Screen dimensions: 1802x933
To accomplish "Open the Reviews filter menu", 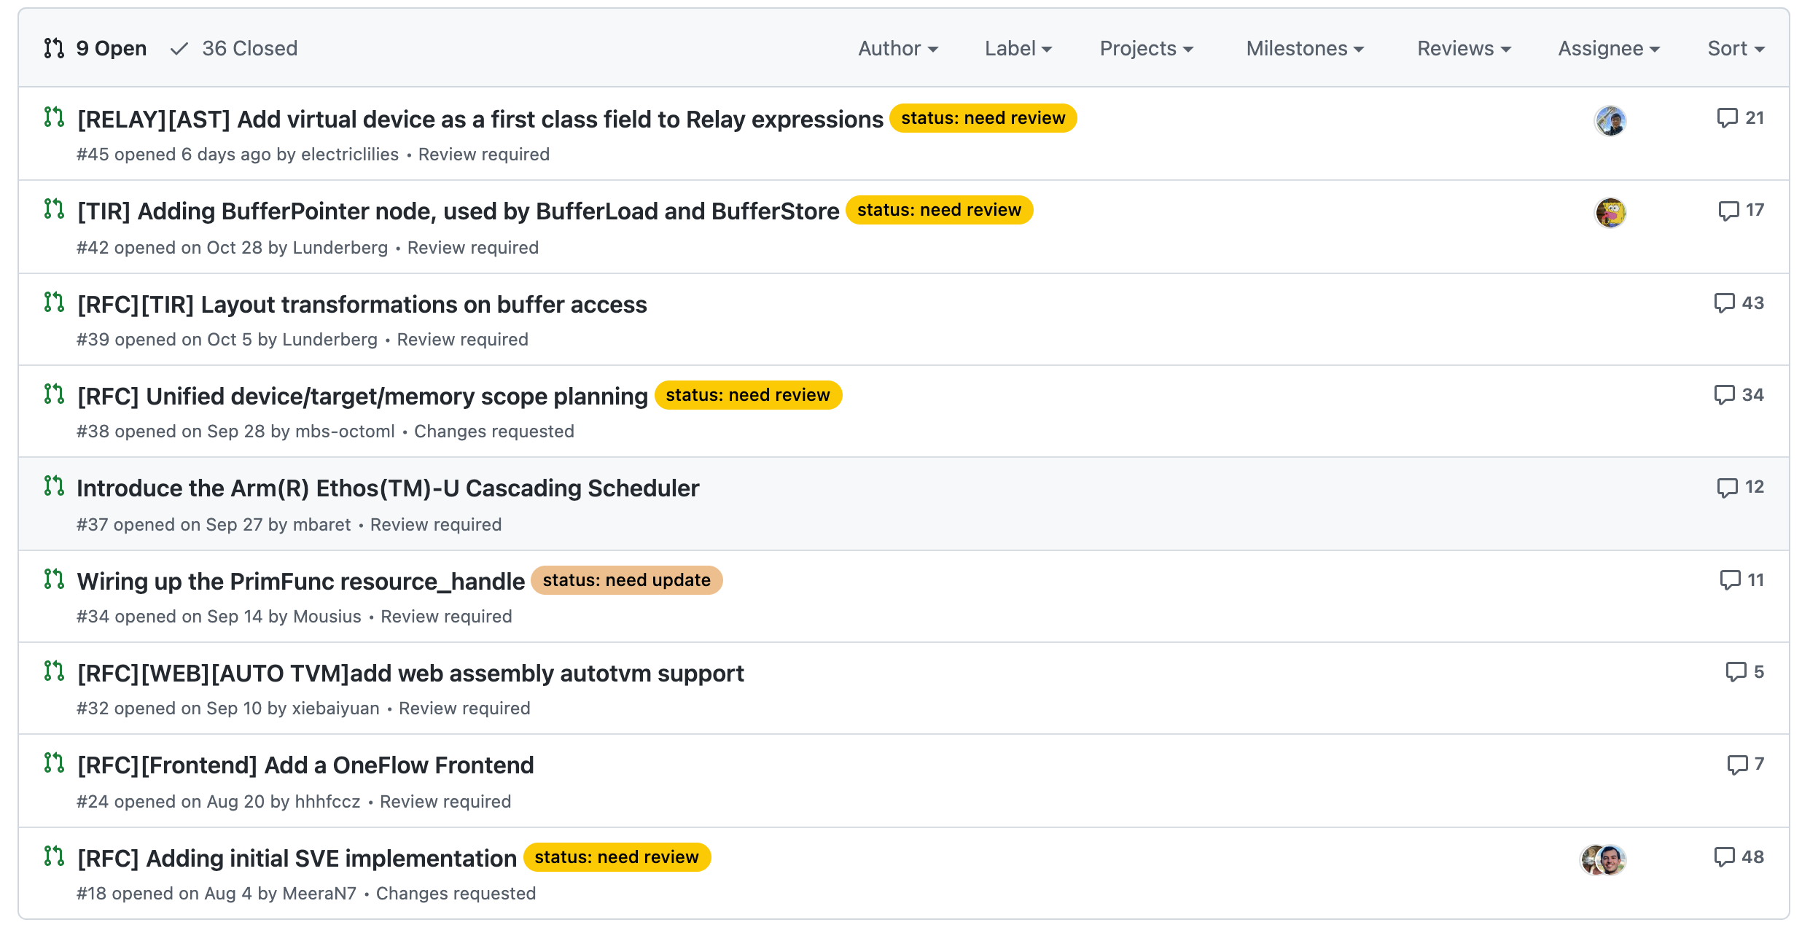I will pos(1463,49).
